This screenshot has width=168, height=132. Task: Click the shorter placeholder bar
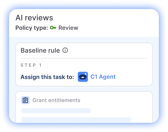coord(56,111)
